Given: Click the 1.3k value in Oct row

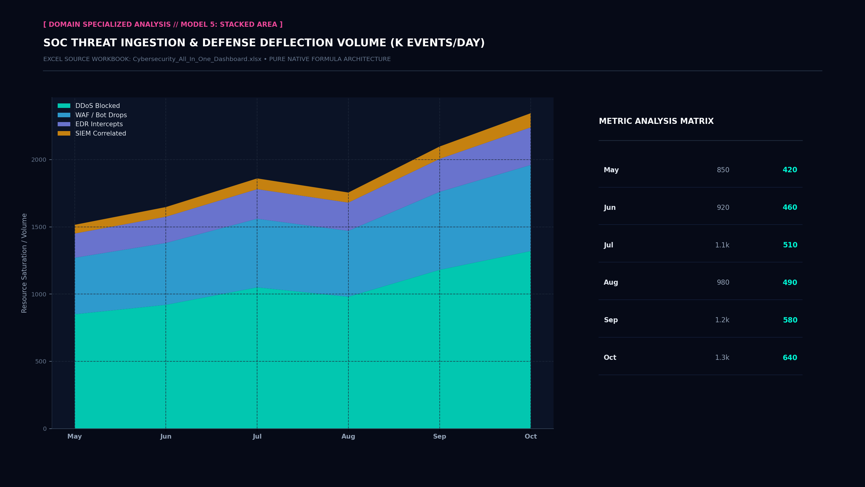Looking at the screenshot, I should coord(722,358).
